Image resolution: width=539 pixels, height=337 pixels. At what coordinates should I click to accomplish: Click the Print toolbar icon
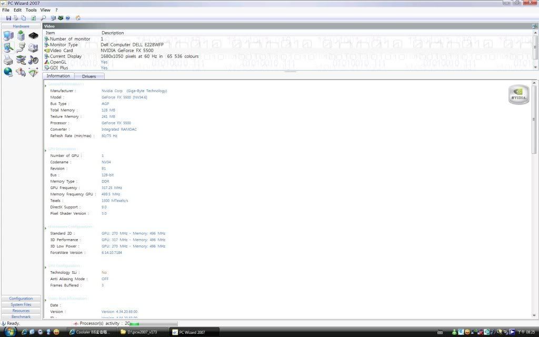point(16,18)
